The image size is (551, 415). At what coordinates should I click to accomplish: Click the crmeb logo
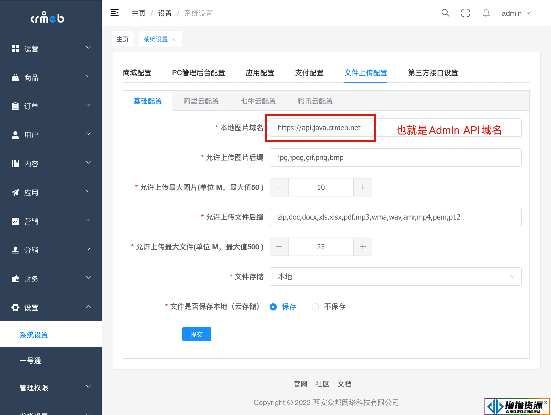pos(47,17)
